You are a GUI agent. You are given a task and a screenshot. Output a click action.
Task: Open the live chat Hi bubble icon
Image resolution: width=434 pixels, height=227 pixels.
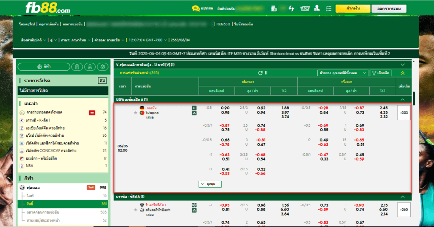[196, 8]
